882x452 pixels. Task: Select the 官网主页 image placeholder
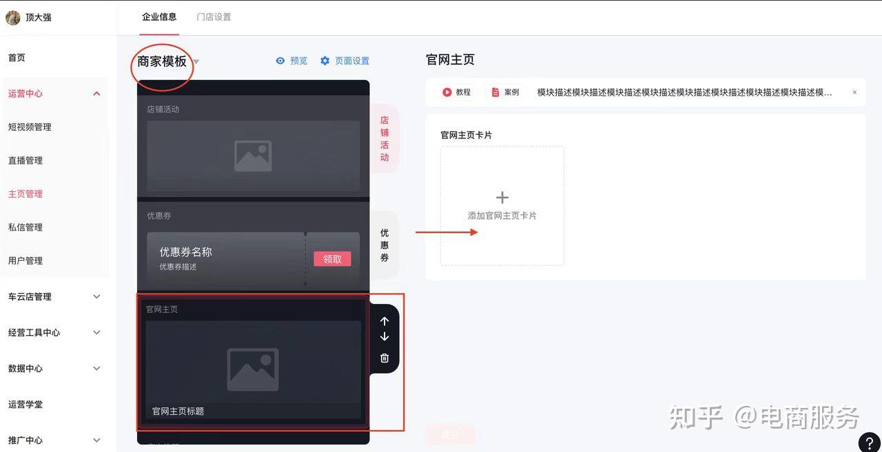[x=253, y=369]
